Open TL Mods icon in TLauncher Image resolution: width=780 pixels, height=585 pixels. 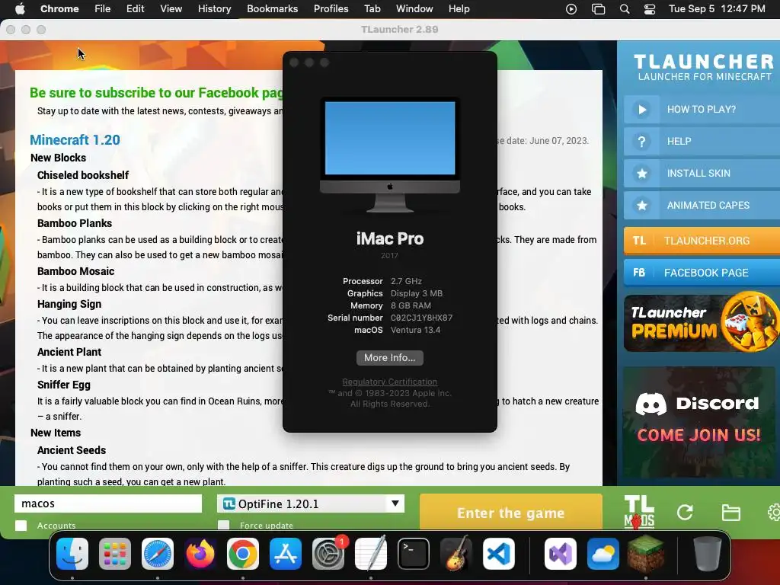tap(639, 512)
